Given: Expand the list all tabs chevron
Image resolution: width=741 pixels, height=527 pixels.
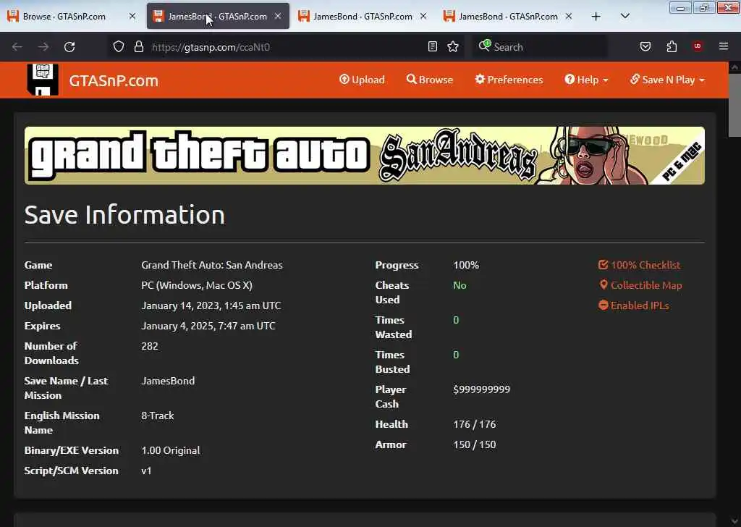Looking at the screenshot, I should click(624, 16).
